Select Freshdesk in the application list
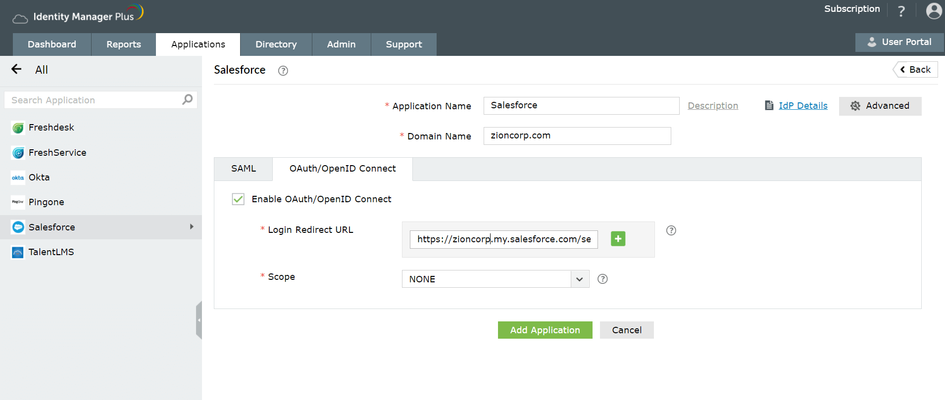The image size is (945, 400). pos(51,128)
